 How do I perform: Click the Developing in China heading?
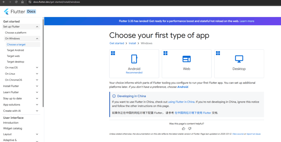point(131,96)
